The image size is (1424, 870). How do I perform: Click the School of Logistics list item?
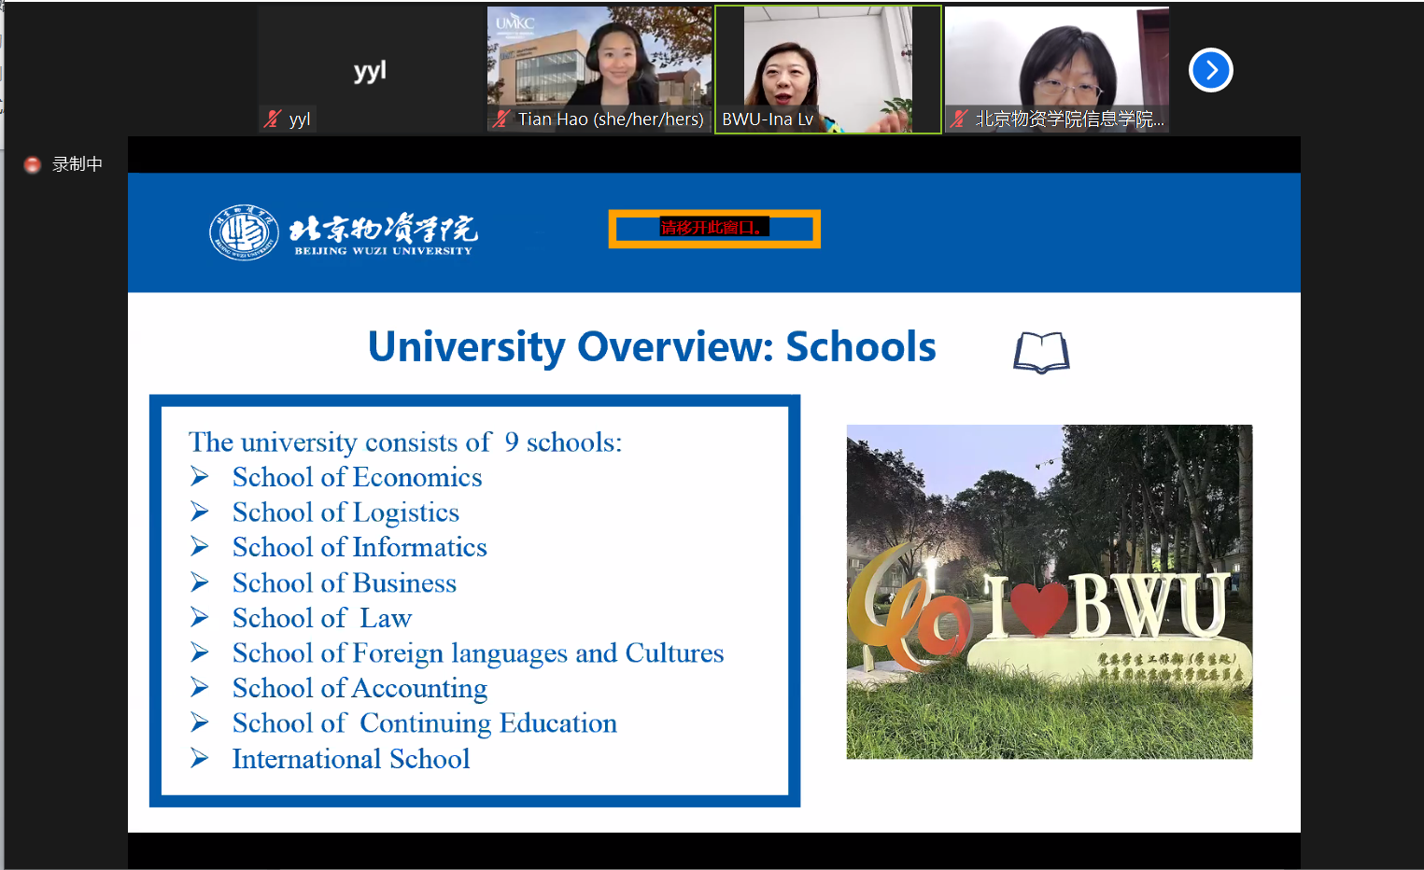[345, 512]
